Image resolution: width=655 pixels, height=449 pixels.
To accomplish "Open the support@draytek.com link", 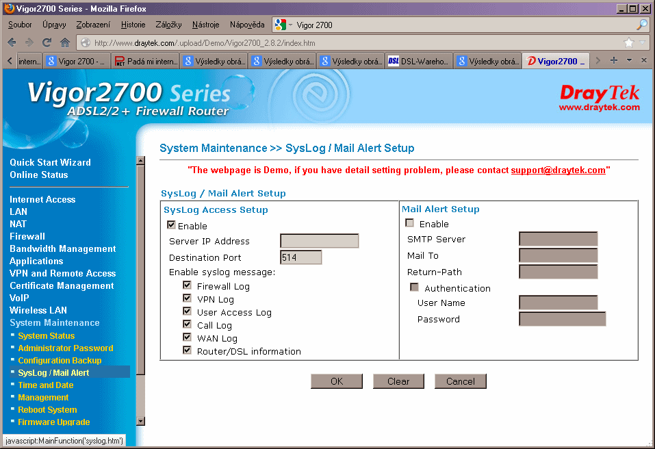I will [558, 170].
